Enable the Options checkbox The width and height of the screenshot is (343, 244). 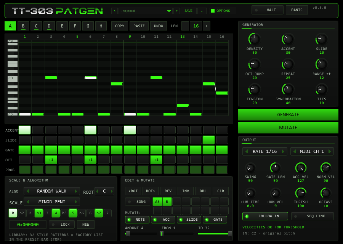[x=213, y=11]
